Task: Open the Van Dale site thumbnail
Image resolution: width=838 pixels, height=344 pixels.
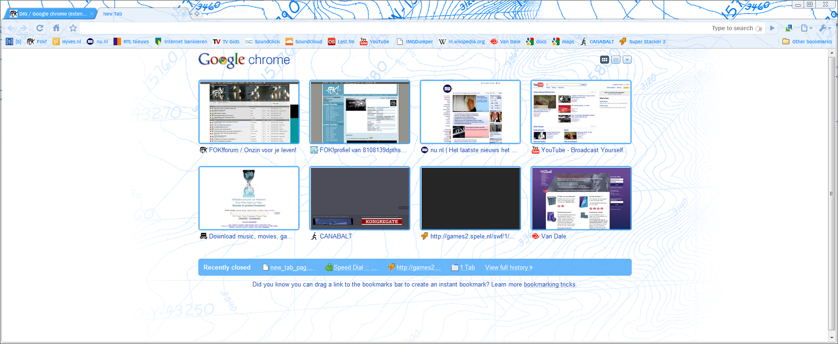Action: [x=581, y=198]
